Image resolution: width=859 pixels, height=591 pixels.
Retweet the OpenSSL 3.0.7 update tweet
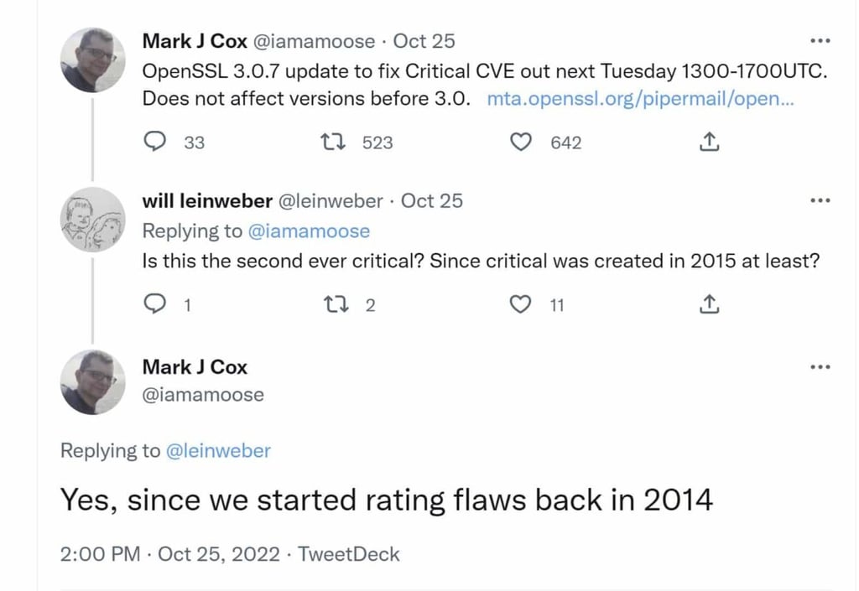(x=332, y=143)
